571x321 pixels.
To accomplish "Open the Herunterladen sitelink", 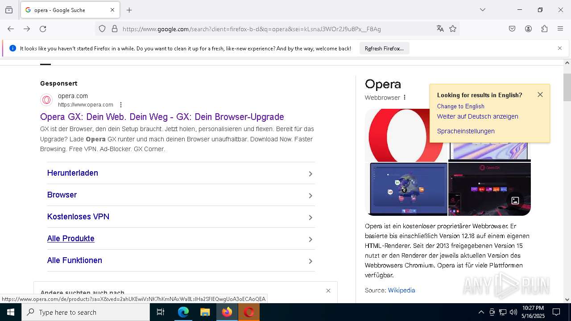I will coord(73,173).
